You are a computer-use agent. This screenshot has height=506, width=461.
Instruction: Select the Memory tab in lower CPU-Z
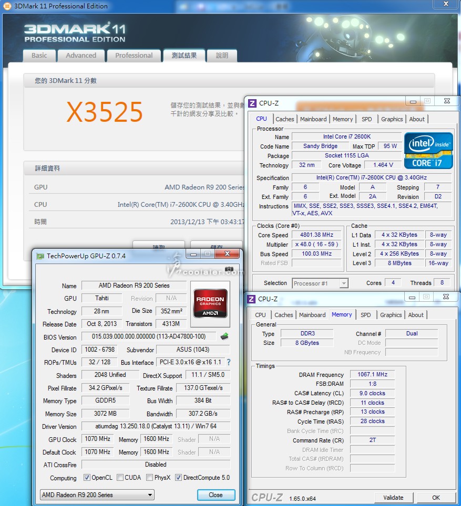click(x=342, y=314)
